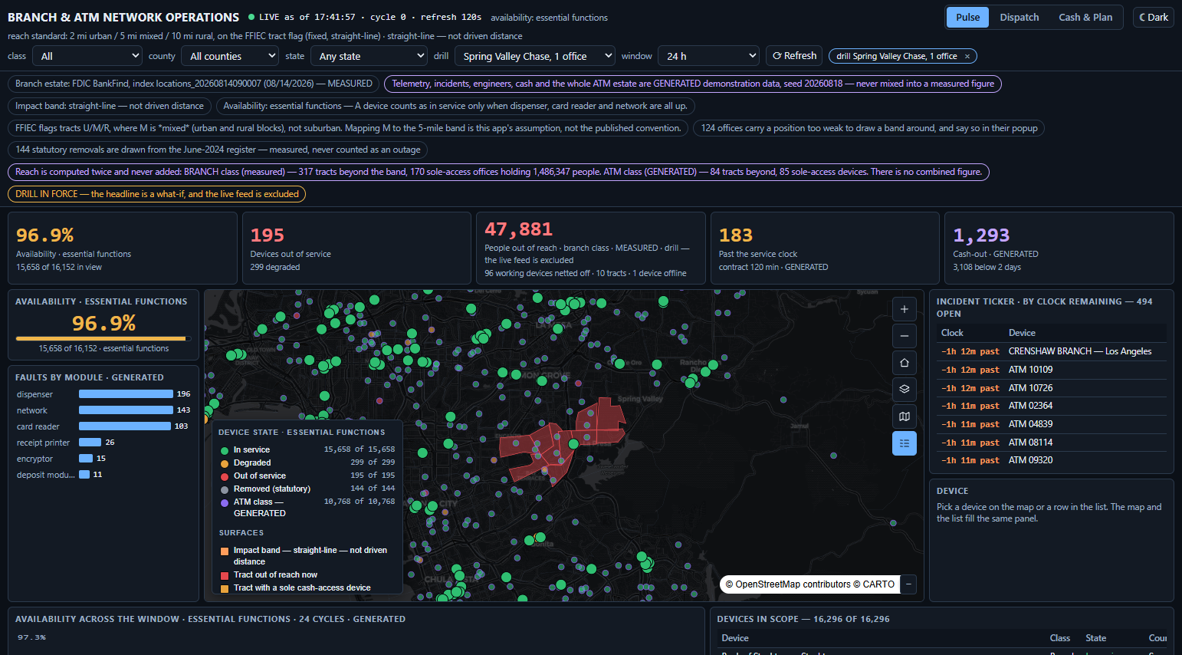The height and width of the screenshot is (655, 1182).
Task: Click the In service legend dot
Action: click(225, 450)
